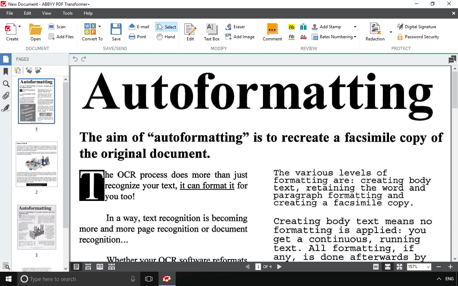Open the Search panel magnifier icon
458x286 pixels.
(x=6, y=84)
